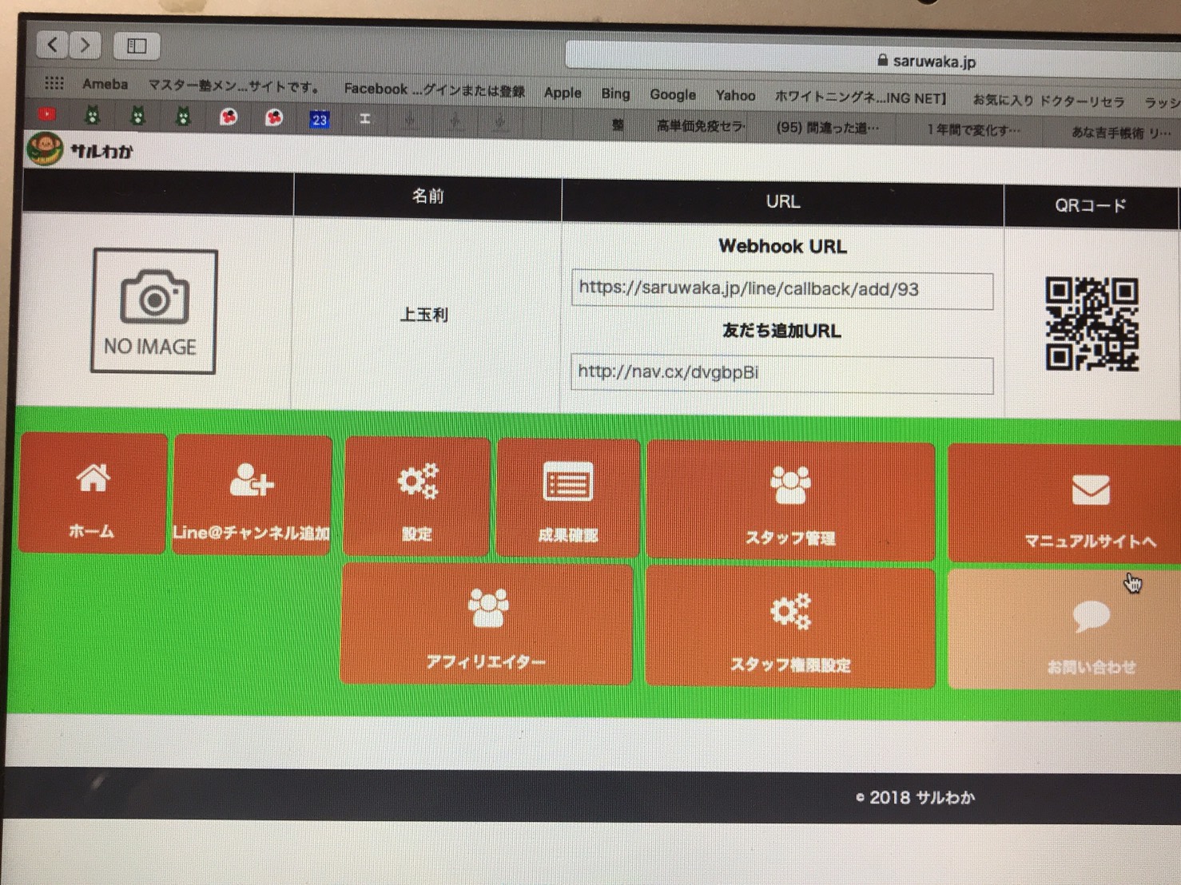Switch to the calendar 23 pinned tab
The width and height of the screenshot is (1181, 885).
[x=319, y=120]
